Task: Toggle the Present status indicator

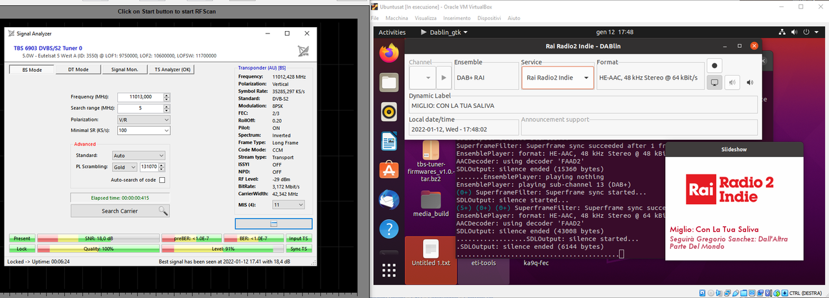Action: click(22, 238)
